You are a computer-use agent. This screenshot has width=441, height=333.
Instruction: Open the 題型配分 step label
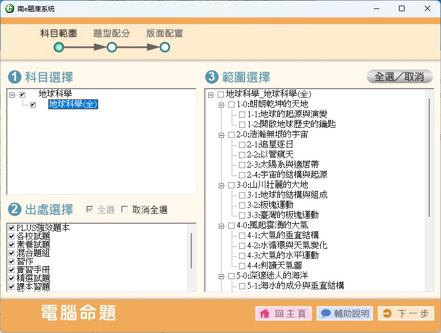[x=112, y=33]
